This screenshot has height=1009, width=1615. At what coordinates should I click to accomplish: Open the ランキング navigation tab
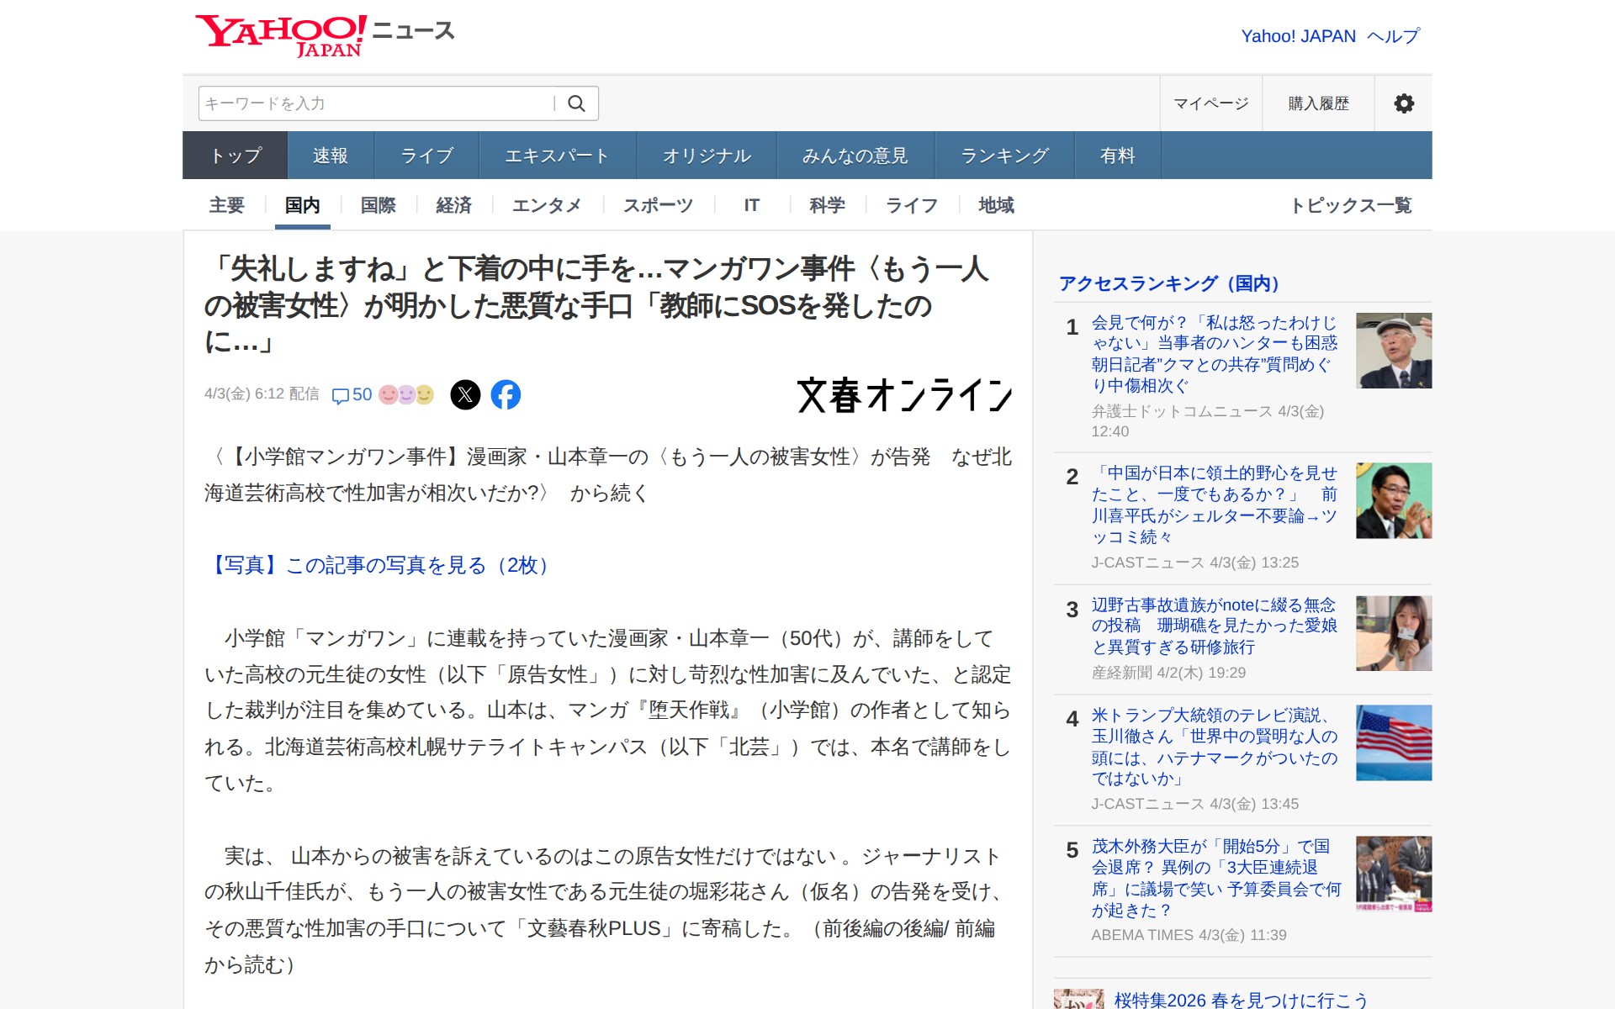(x=1004, y=156)
